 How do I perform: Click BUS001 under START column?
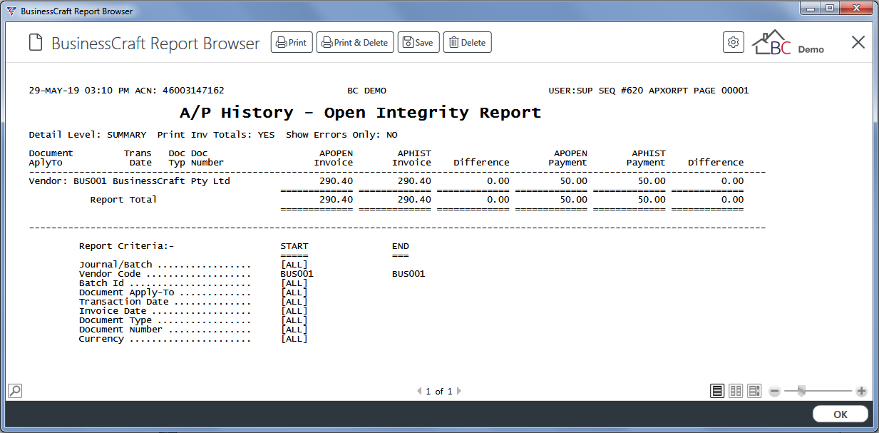tap(297, 274)
